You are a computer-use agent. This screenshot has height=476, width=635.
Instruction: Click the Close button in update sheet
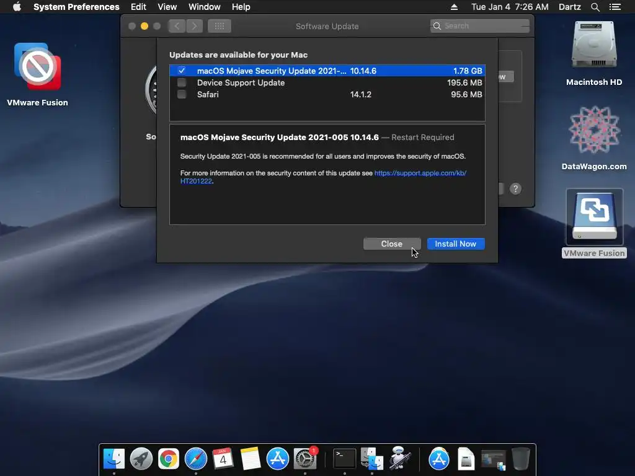click(x=392, y=244)
